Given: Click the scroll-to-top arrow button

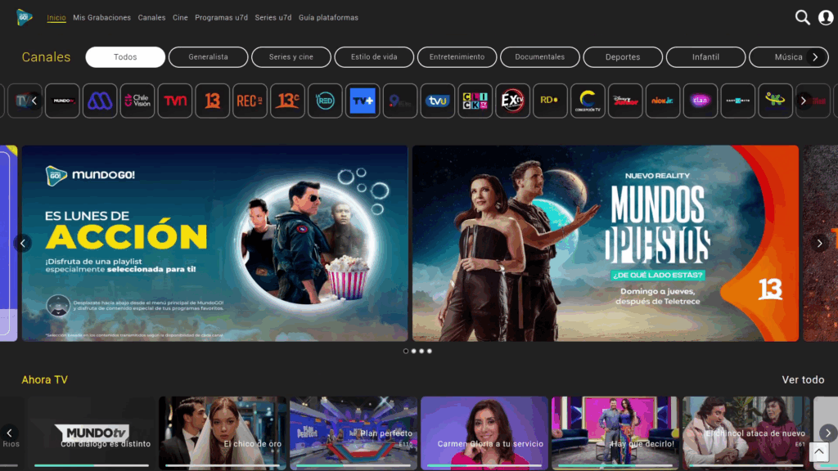Looking at the screenshot, I should 818,451.
